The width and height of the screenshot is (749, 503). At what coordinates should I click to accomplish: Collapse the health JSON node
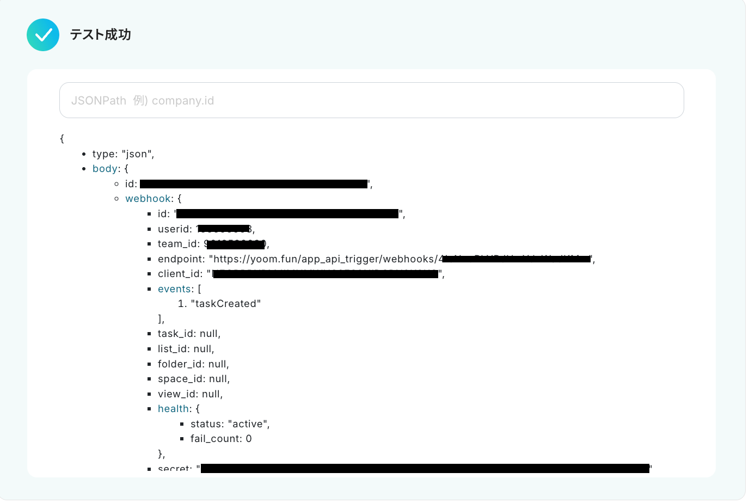tap(173, 409)
